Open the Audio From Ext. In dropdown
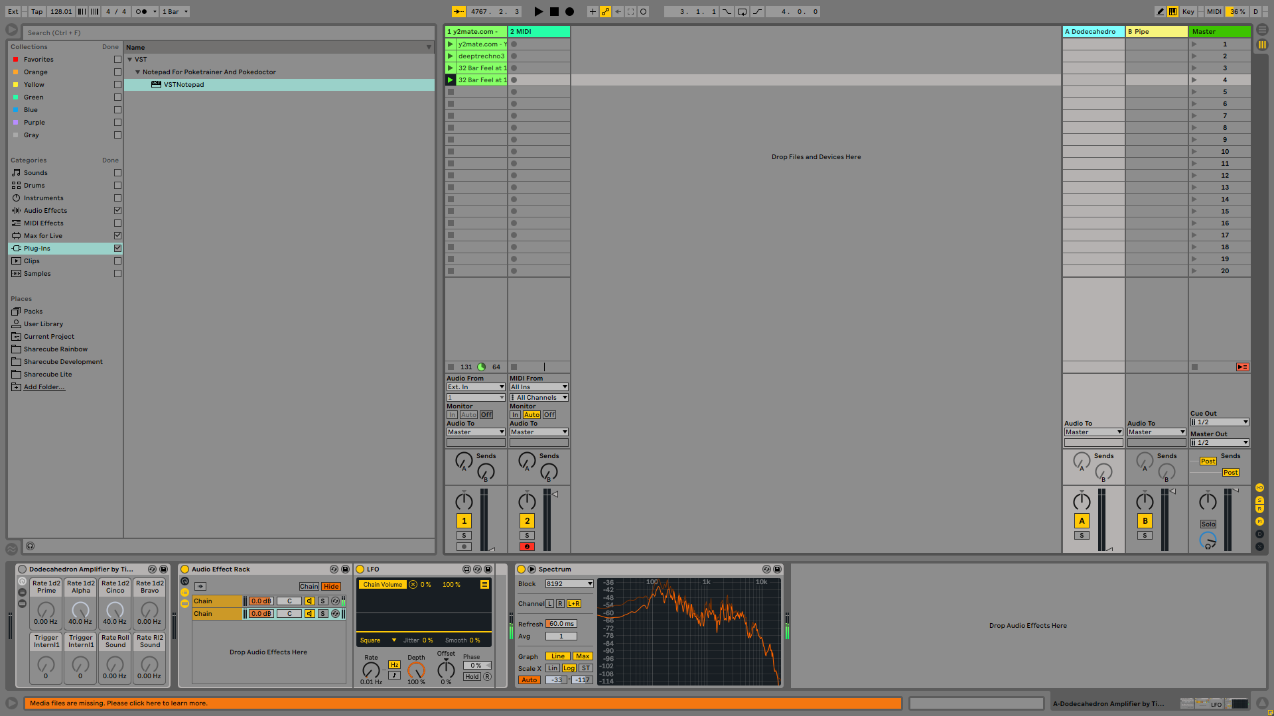This screenshot has width=1274, height=716. click(475, 387)
